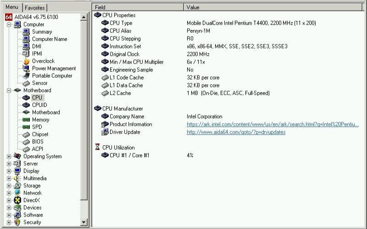Click the CPU chip icon in Motherboard tree
The height and width of the screenshot is (229, 367).
26,98
